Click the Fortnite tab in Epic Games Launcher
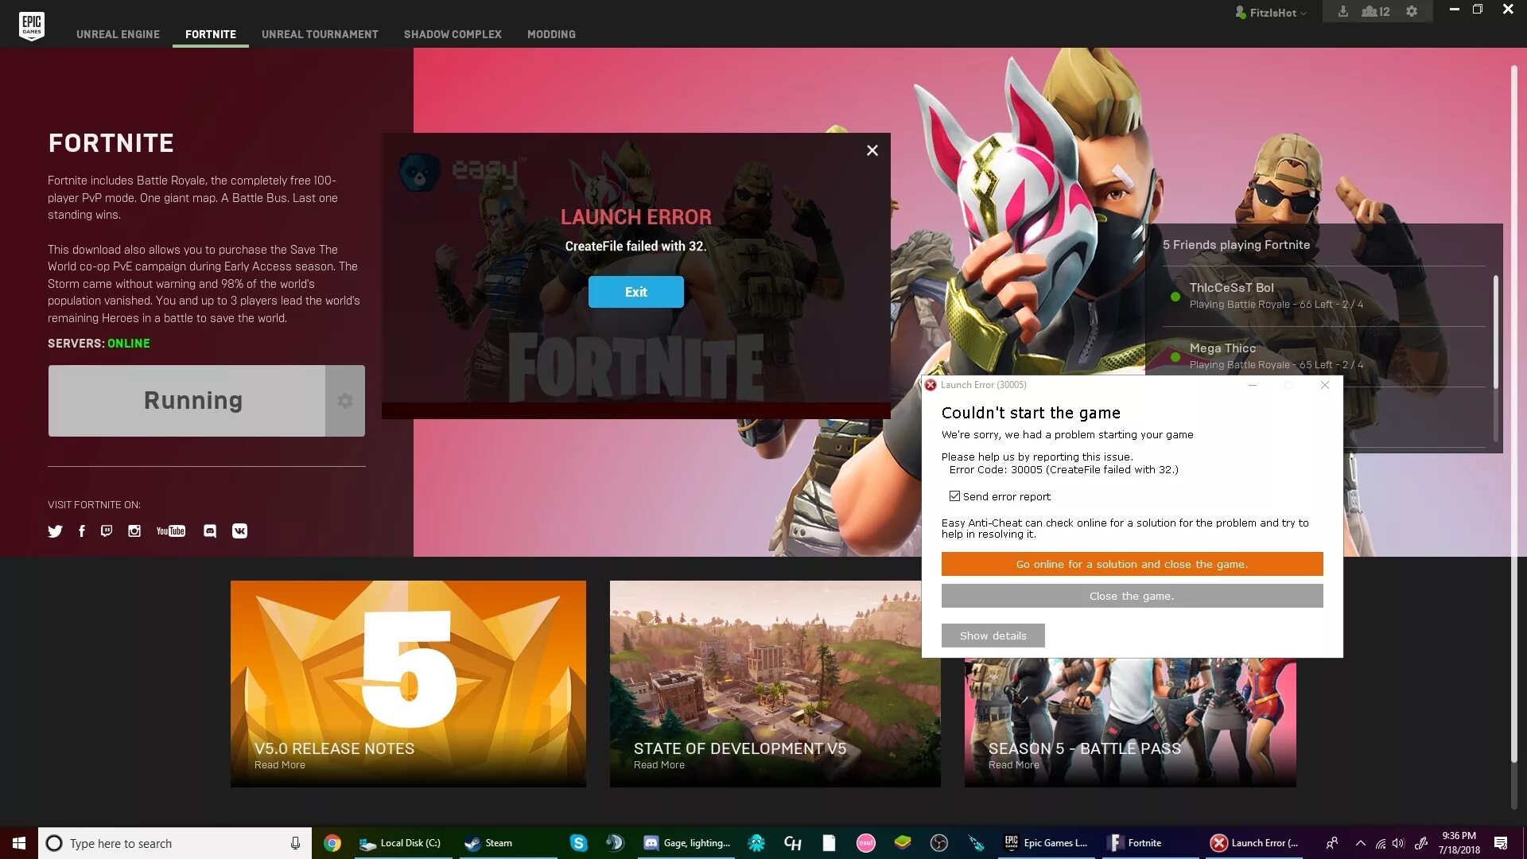The width and height of the screenshot is (1527, 859). click(x=210, y=33)
